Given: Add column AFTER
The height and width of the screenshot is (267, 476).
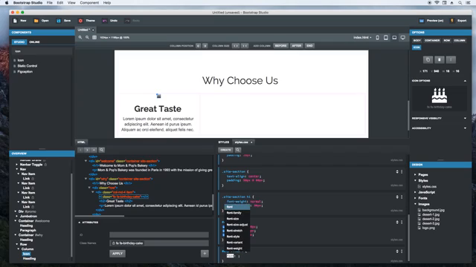Looking at the screenshot, I should [x=297, y=46].
